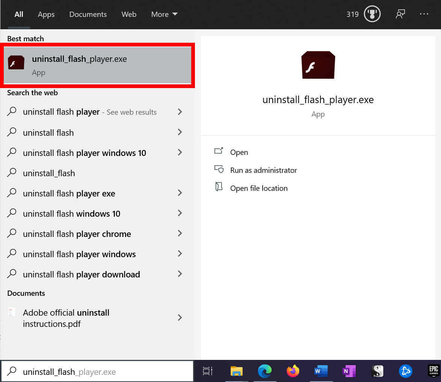Image resolution: width=441 pixels, height=382 pixels.
Task: Open Microsoft Word taskbar icon
Action: point(321,371)
